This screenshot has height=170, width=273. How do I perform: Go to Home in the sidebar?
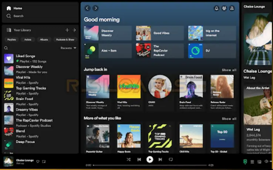[14, 8]
